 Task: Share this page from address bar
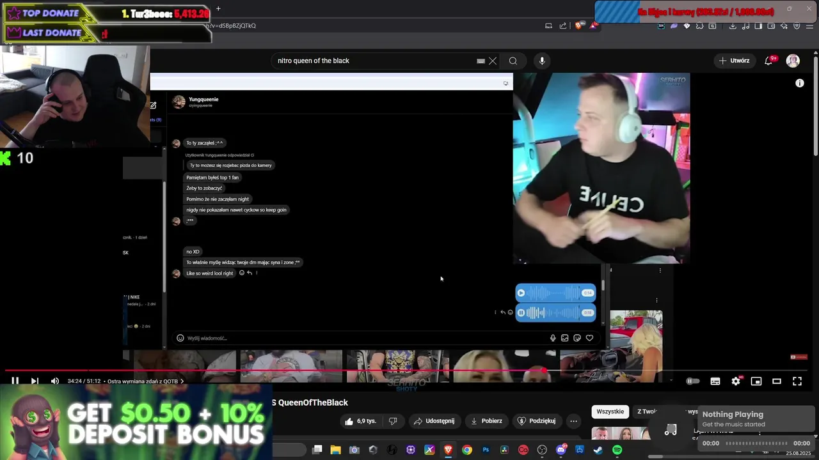pos(563,26)
